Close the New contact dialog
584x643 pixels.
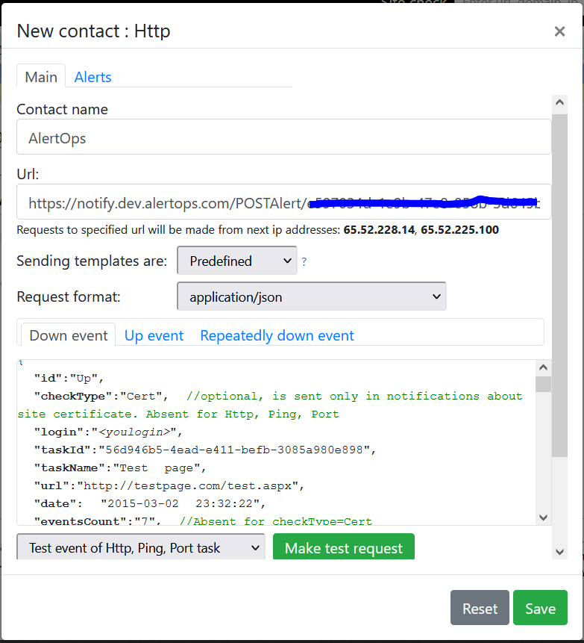tap(559, 31)
